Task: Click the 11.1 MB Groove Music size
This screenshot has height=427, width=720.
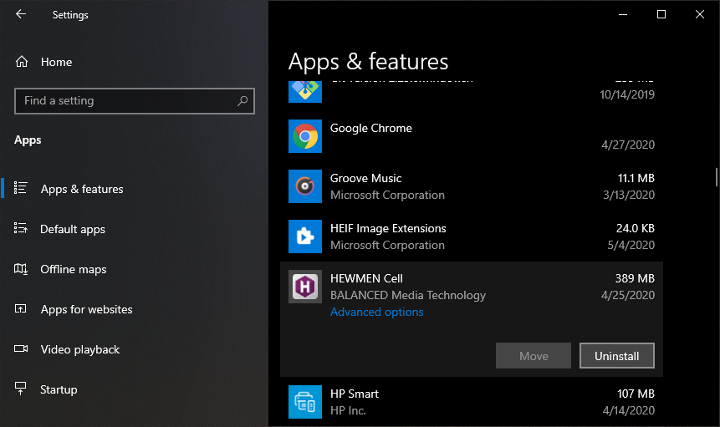Action: click(636, 178)
